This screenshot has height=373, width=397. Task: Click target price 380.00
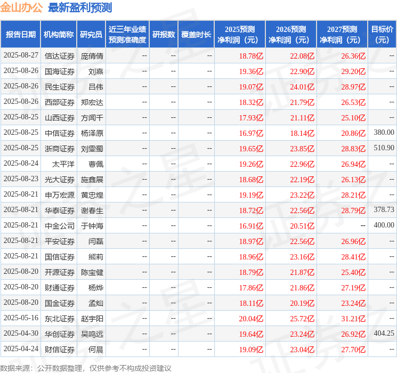(384, 133)
